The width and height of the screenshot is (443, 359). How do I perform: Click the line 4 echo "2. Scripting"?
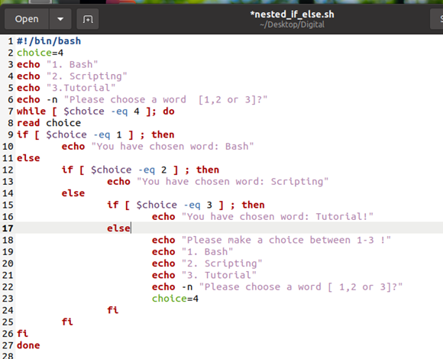pos(72,76)
